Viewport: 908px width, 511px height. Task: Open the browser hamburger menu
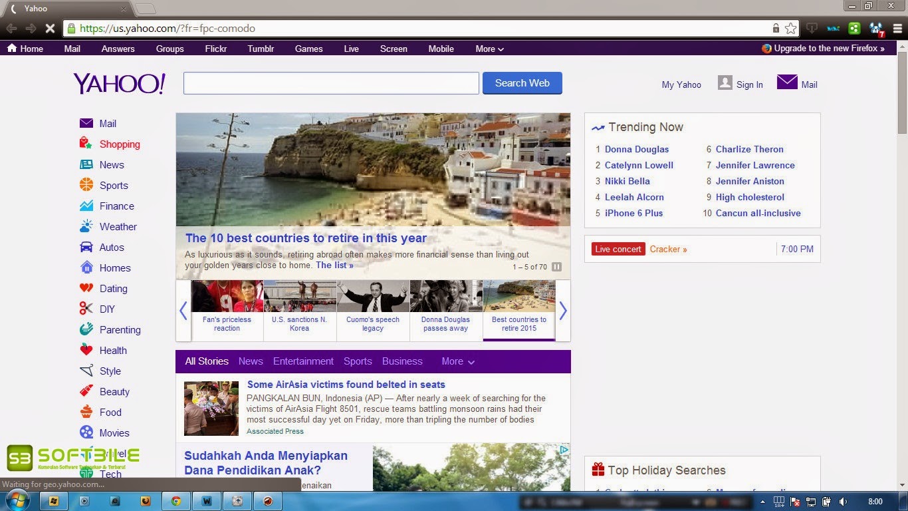tap(897, 28)
